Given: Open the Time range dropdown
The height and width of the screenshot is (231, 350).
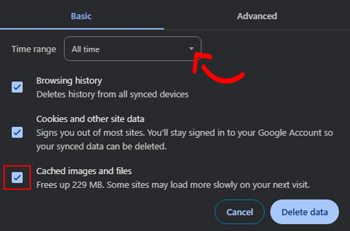Looking at the screenshot, I should click(x=132, y=49).
